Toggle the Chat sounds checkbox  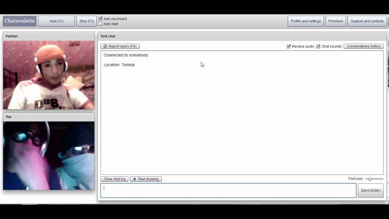coord(318,46)
